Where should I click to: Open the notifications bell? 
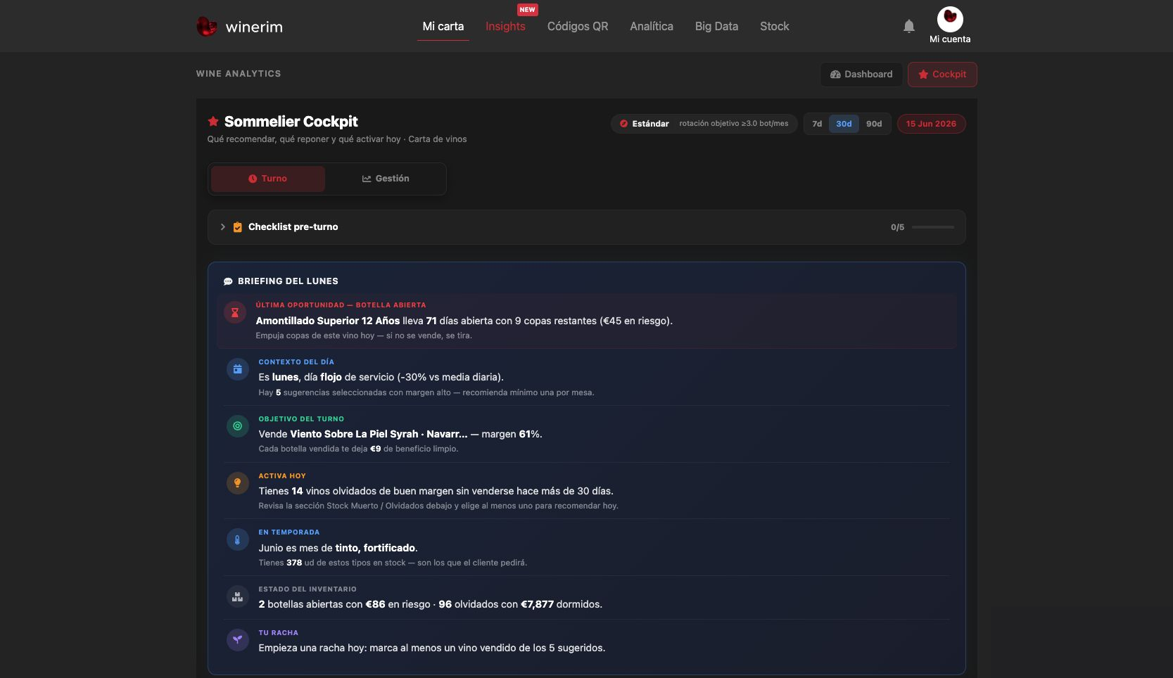coord(909,26)
